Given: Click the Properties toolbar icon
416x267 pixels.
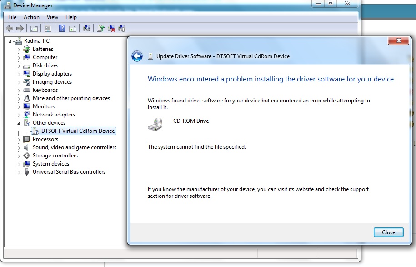Looking at the screenshot, I should point(48,28).
